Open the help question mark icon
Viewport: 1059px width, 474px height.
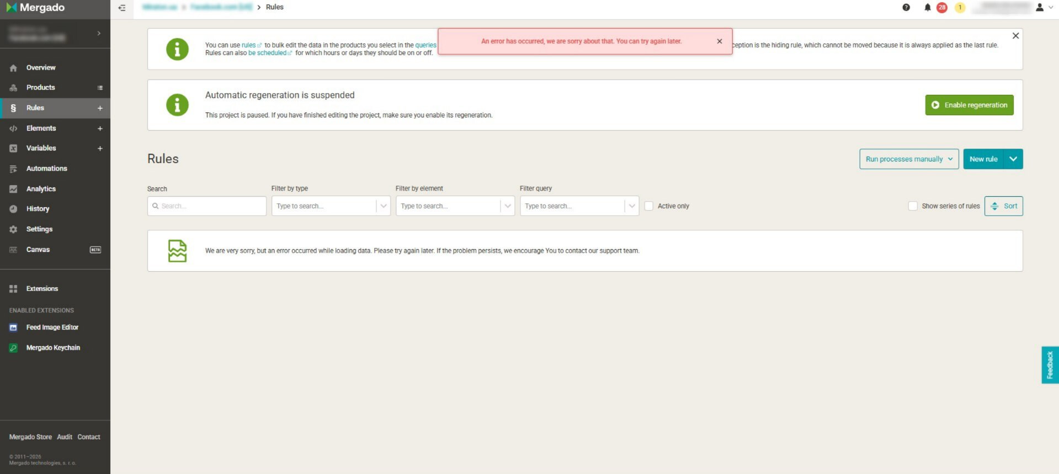[x=906, y=8]
